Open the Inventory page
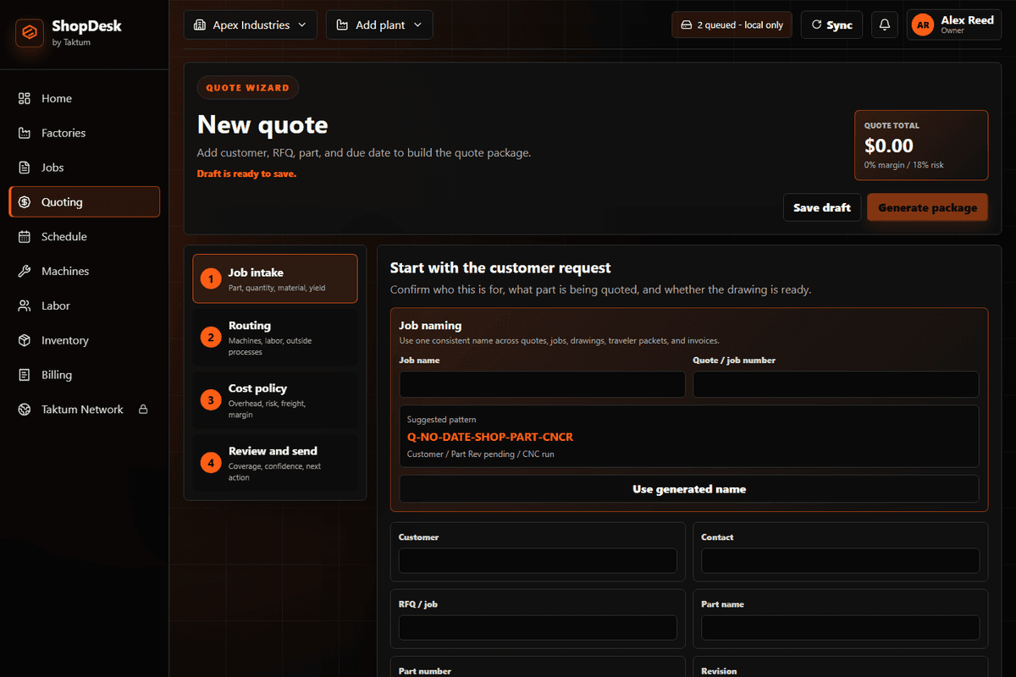1016x677 pixels. tap(85, 340)
